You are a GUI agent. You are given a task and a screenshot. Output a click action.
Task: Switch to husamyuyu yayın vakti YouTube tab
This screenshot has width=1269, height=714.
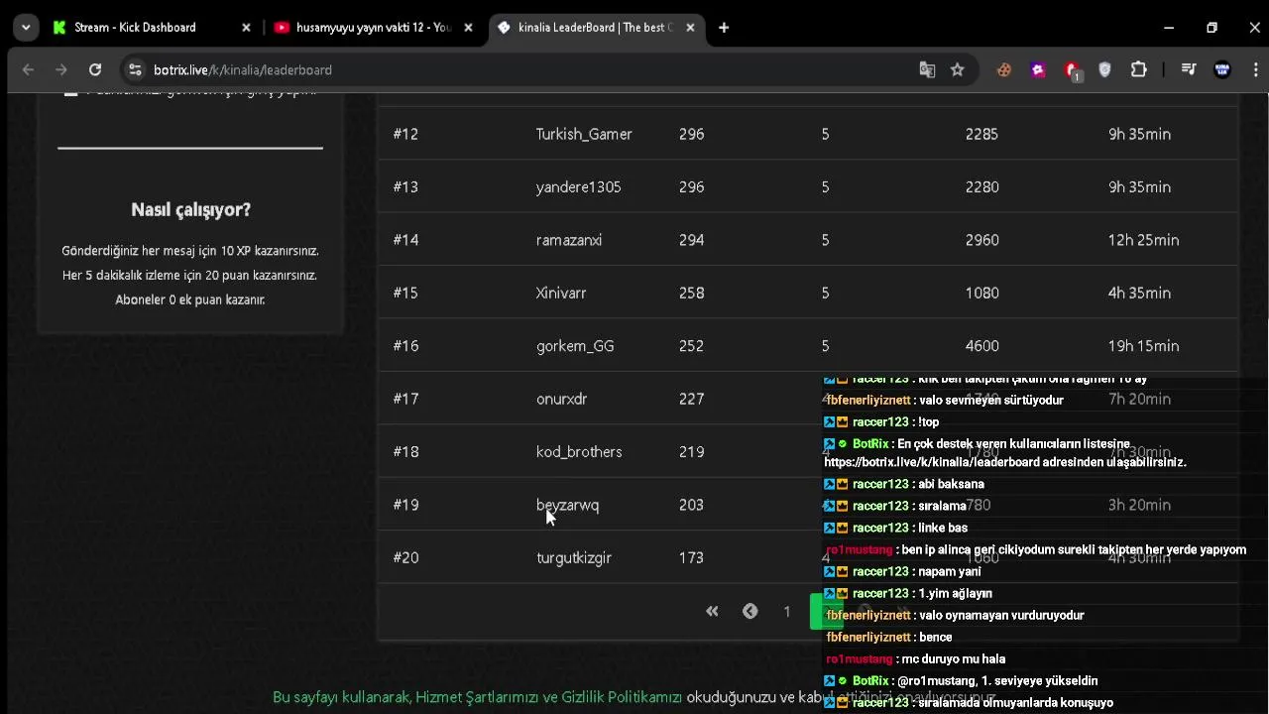(x=374, y=28)
